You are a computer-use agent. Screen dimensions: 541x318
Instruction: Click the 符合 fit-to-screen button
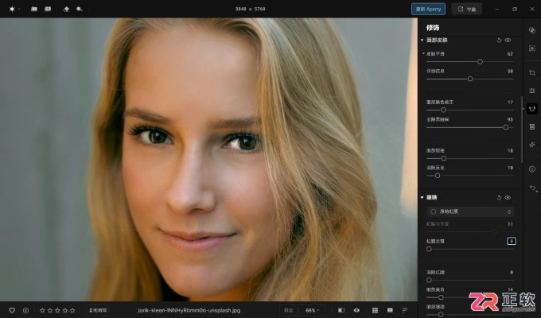click(289, 310)
